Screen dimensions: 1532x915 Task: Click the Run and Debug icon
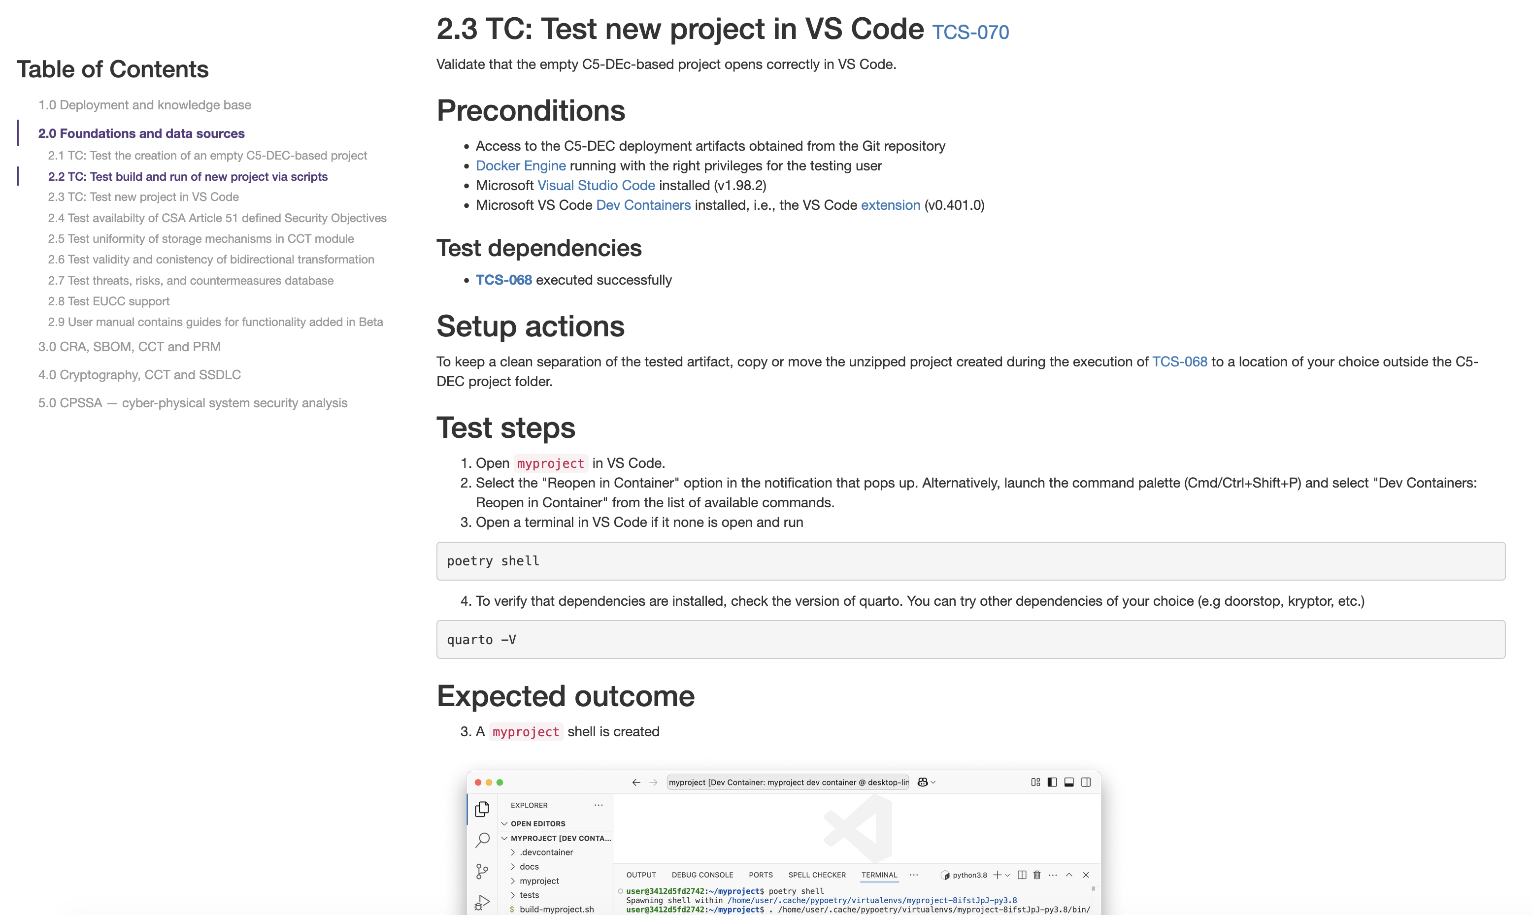tap(482, 902)
